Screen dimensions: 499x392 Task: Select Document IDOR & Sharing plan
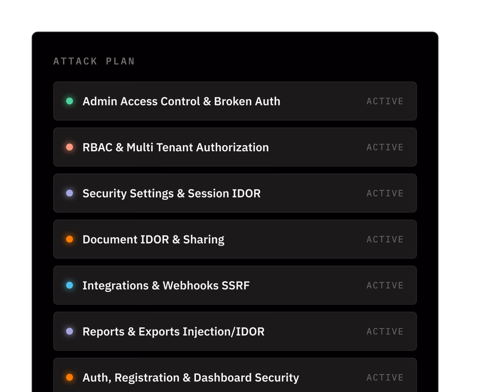click(235, 239)
